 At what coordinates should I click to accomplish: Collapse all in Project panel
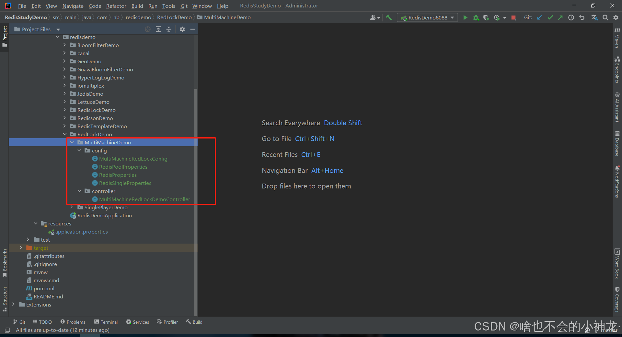click(169, 29)
